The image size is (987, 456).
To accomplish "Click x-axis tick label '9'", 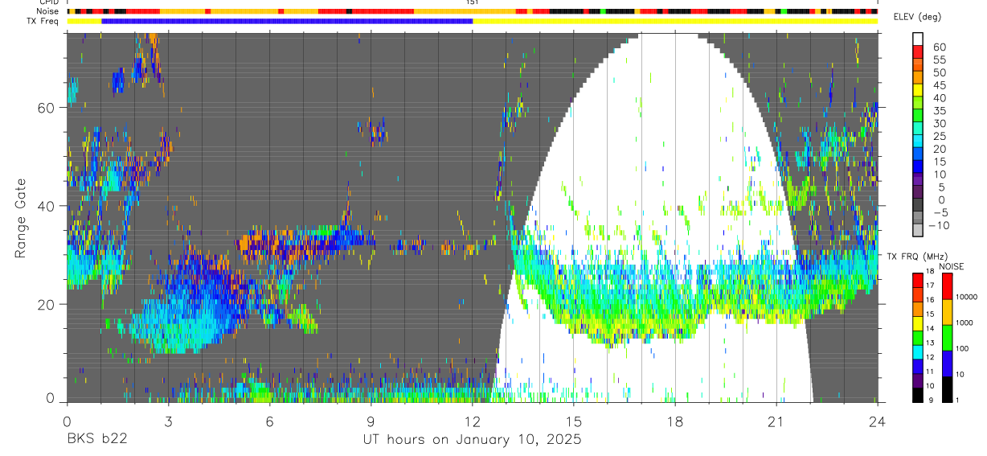I will point(371,421).
